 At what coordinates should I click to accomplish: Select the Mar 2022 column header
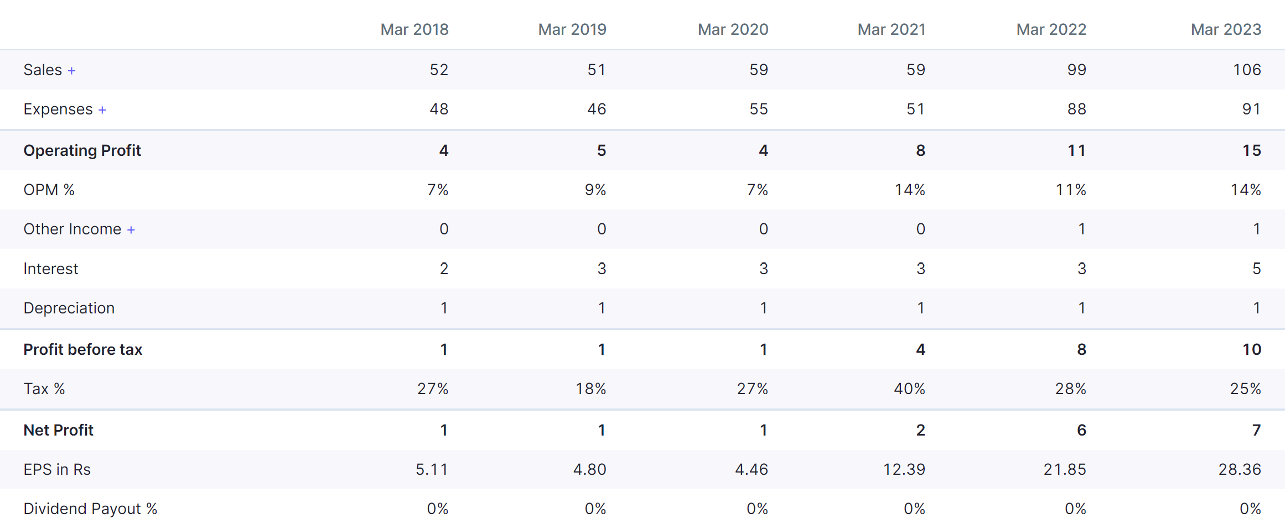[x=1051, y=29]
